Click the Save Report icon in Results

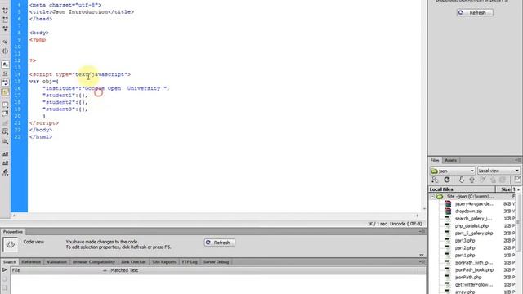[4, 287]
